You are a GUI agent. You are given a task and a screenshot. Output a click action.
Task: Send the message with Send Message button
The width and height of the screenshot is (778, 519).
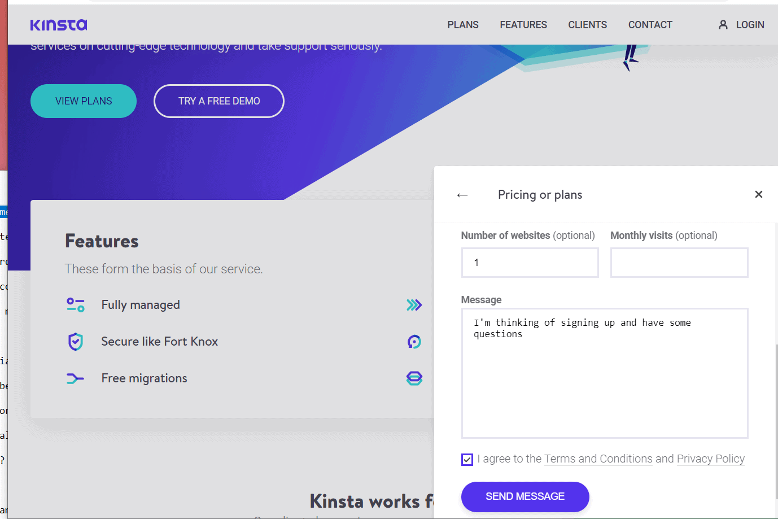pyautogui.click(x=525, y=496)
